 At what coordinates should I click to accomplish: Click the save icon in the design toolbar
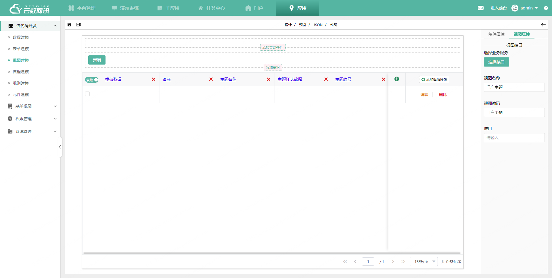69,25
